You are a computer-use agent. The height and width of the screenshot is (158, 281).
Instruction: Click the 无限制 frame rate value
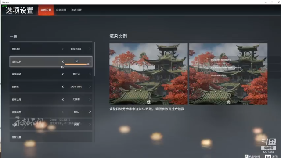(x=76, y=99)
